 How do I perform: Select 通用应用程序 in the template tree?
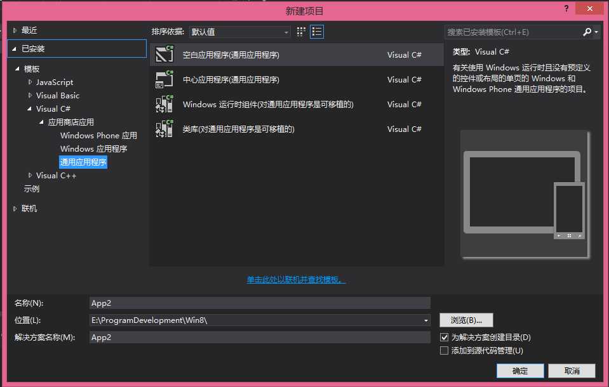pyautogui.click(x=83, y=162)
